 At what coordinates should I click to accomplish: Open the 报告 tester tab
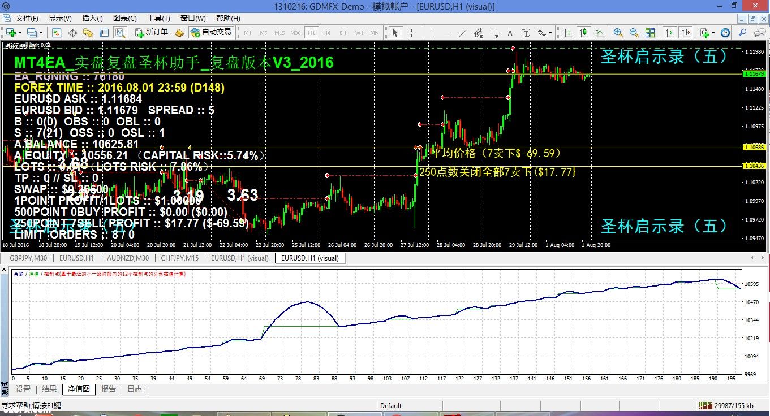point(108,389)
